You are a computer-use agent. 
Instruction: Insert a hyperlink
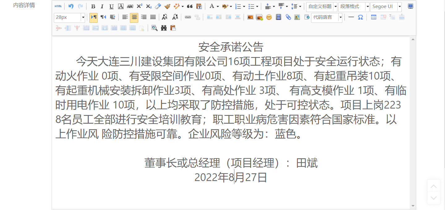click(188, 17)
